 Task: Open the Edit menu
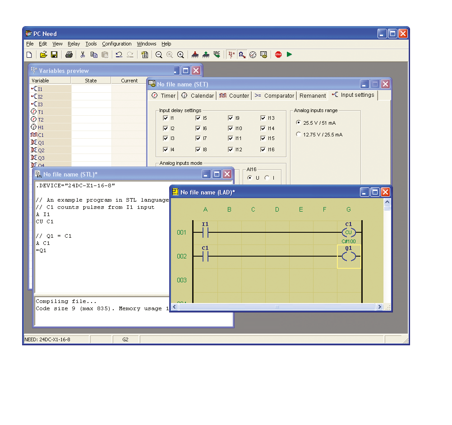pos(43,44)
